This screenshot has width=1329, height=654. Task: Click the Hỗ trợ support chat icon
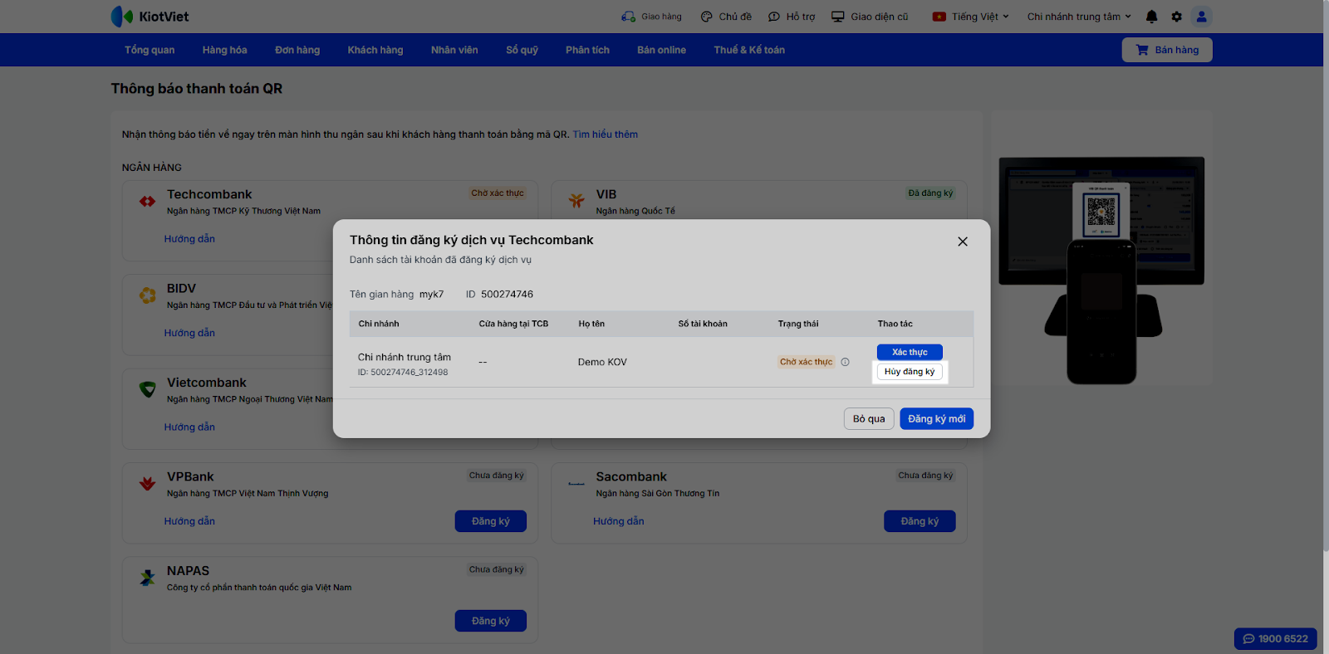pos(774,17)
